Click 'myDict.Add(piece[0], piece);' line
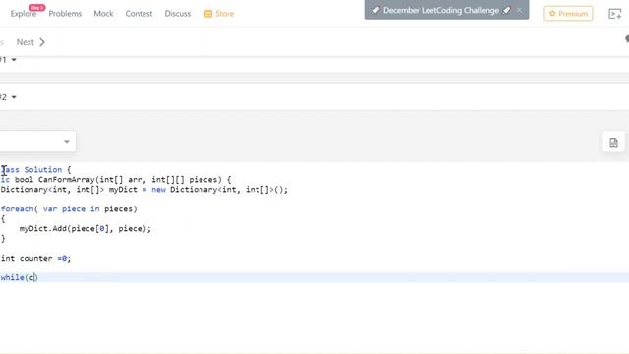629x354 pixels. [x=86, y=229]
